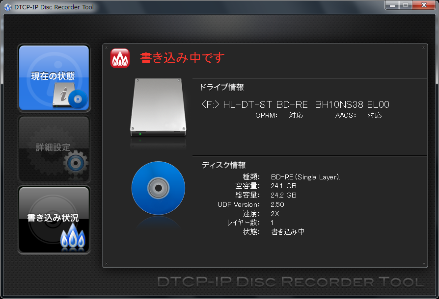Select the layer count value 1
Image resolution: width=439 pixels, height=299 pixels.
click(x=272, y=223)
